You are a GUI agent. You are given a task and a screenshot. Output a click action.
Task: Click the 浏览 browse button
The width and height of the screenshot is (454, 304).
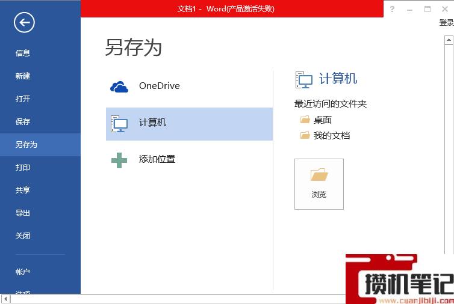319,184
